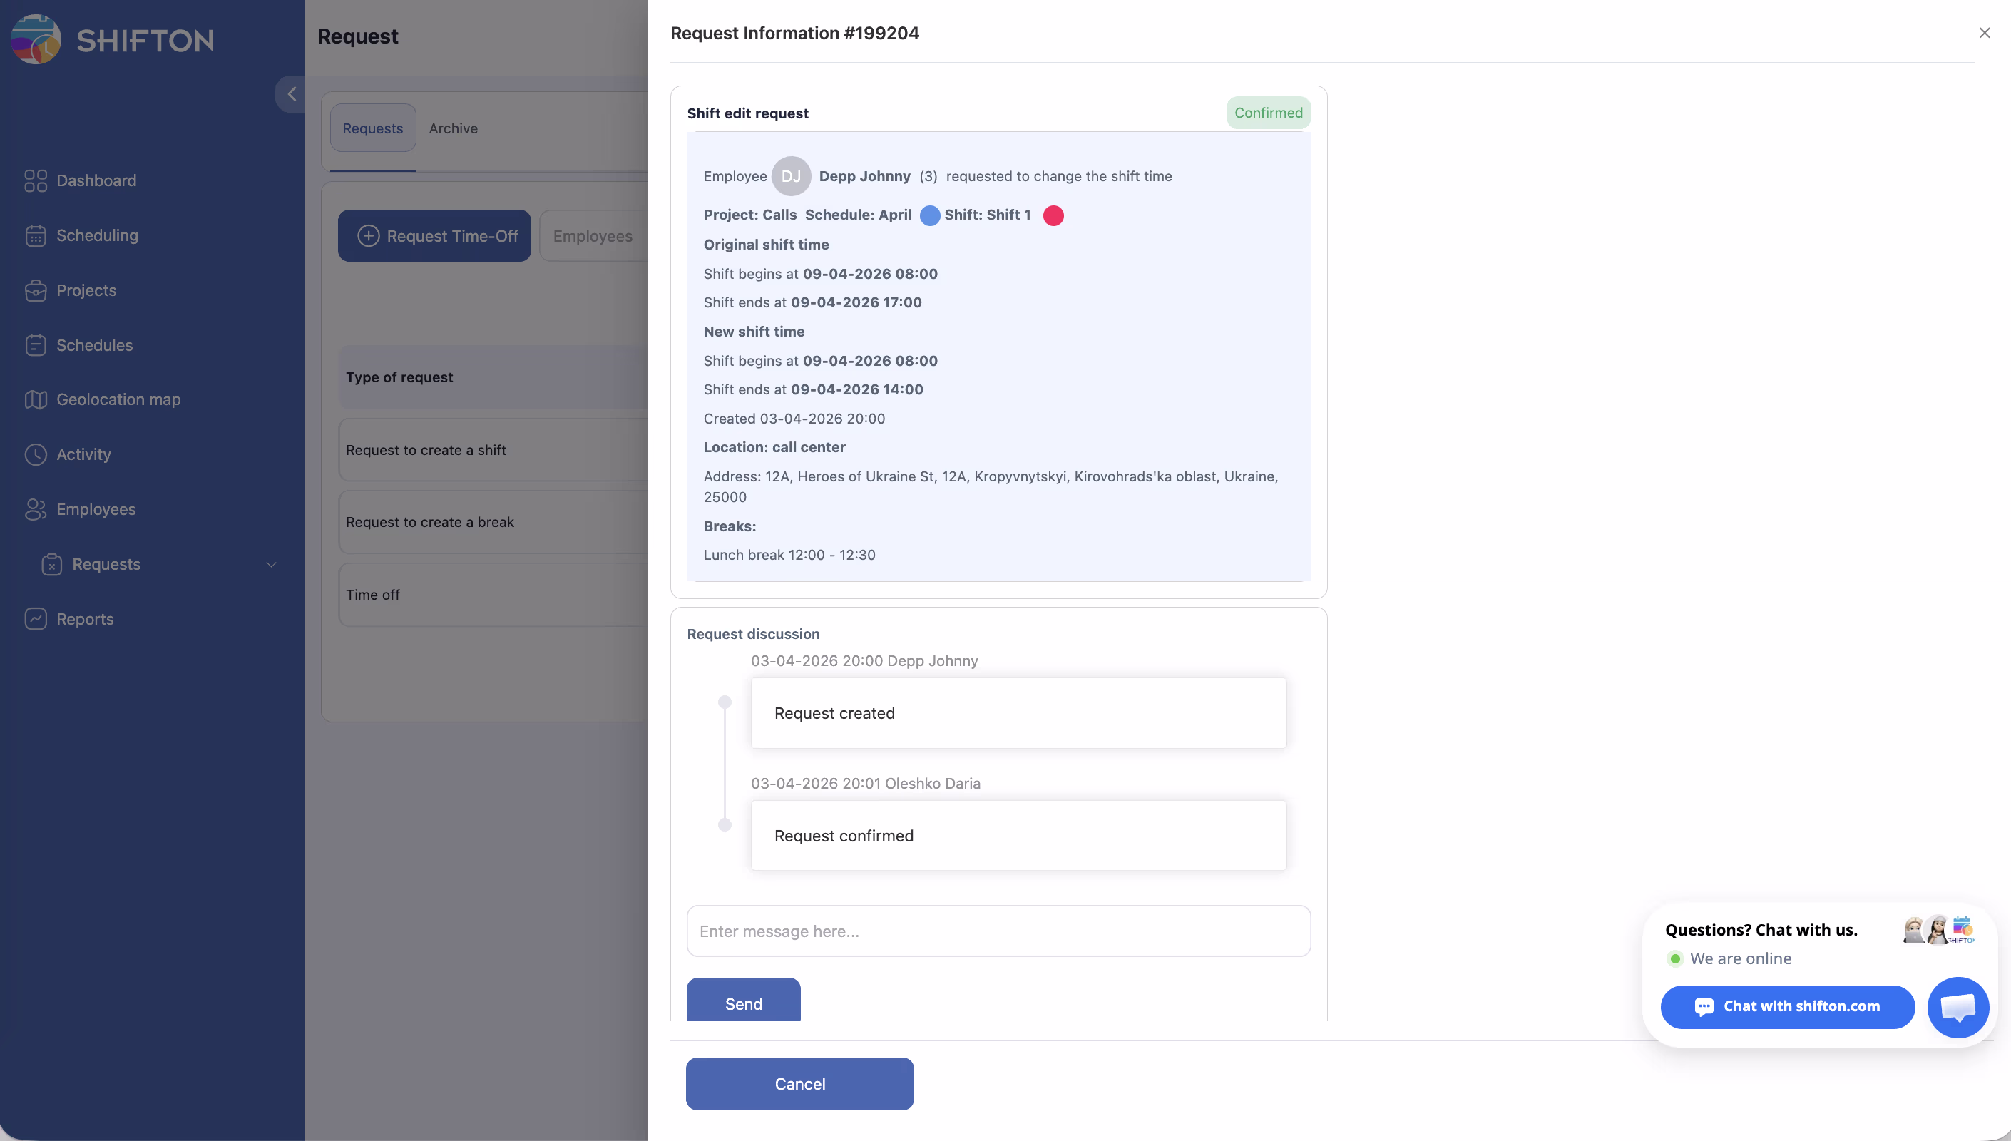
Task: Switch to the Archive tab
Action: point(453,128)
